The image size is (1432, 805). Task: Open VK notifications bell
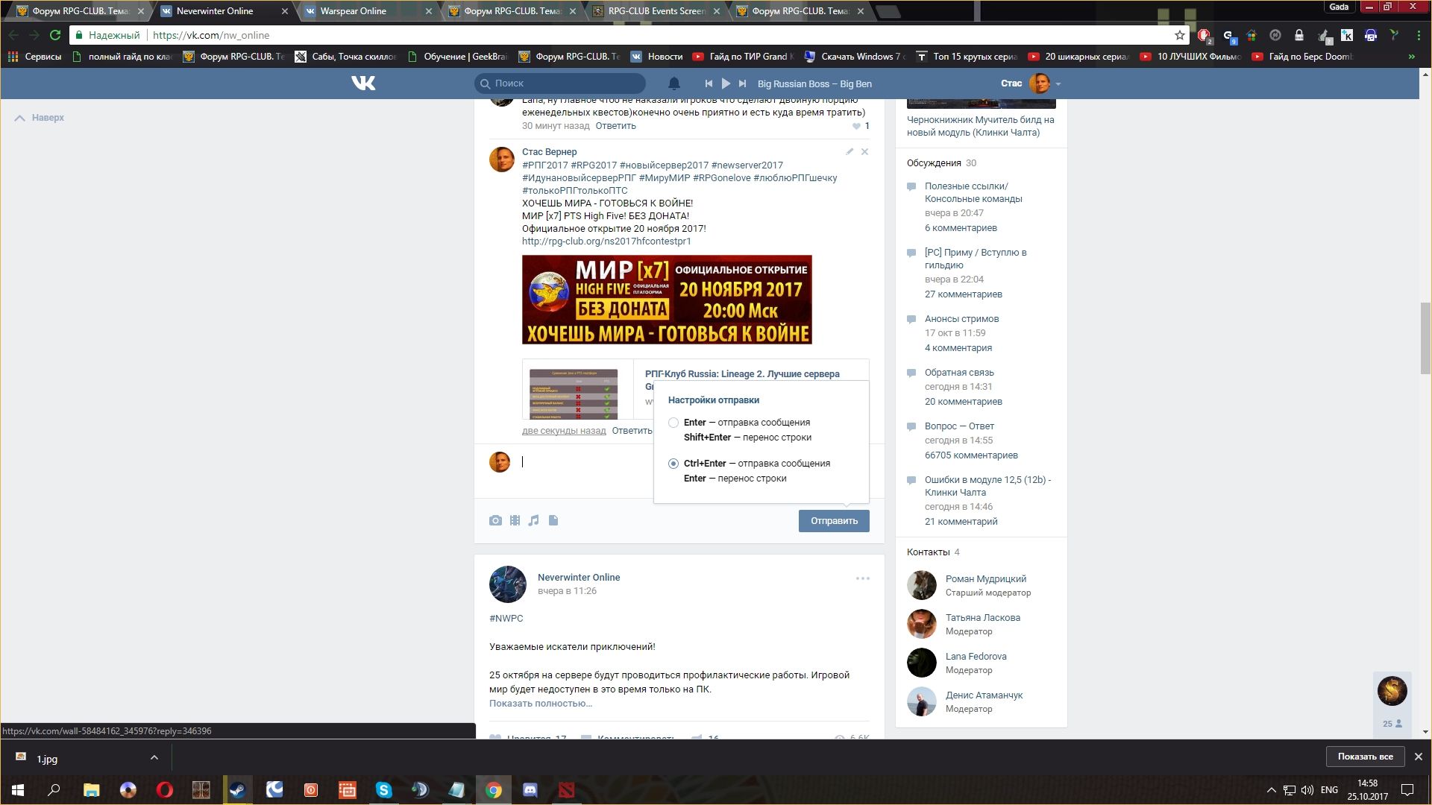[x=673, y=83]
